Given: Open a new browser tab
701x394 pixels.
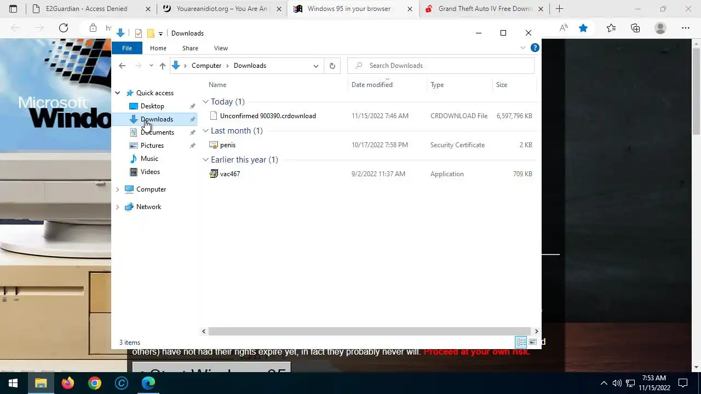Looking at the screenshot, I should [x=559, y=9].
